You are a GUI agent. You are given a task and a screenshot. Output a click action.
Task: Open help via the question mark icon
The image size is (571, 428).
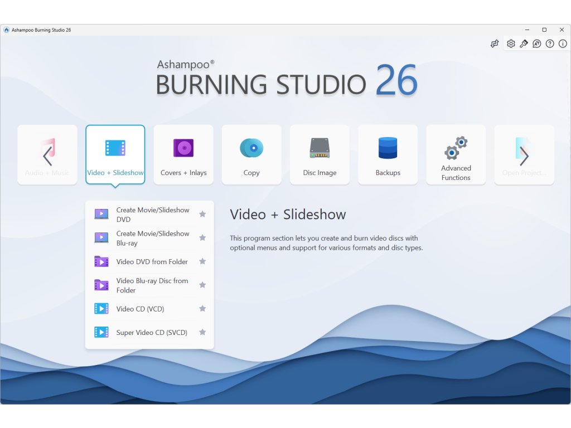click(x=550, y=43)
